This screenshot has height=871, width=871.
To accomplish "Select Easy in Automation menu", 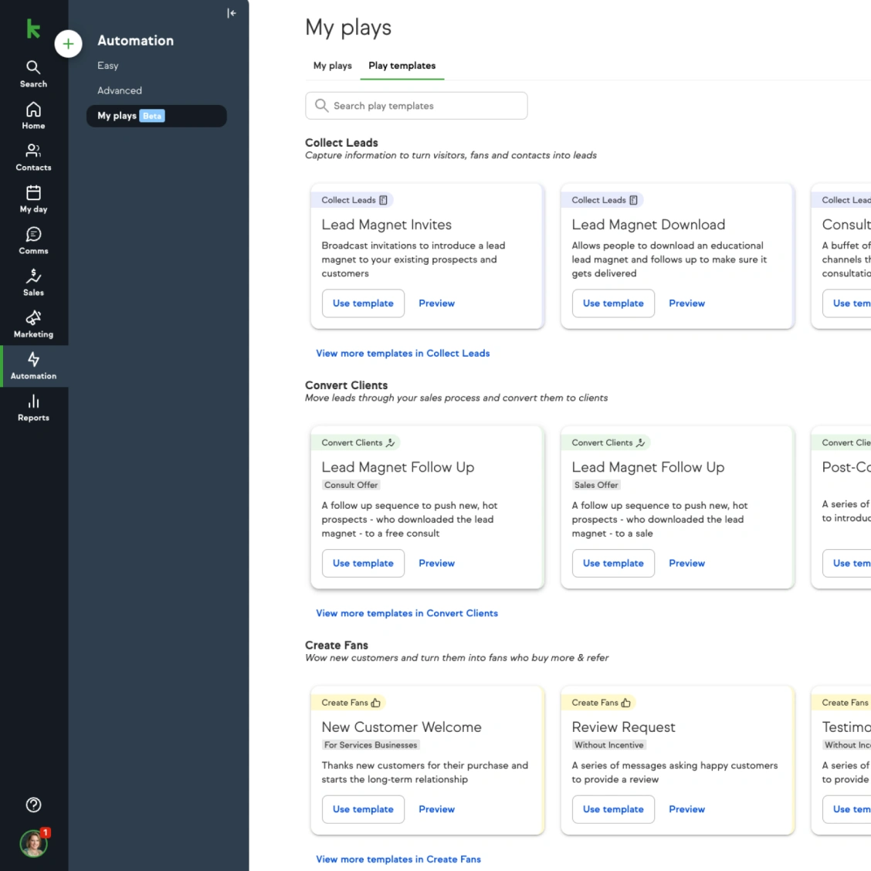I will pos(108,66).
